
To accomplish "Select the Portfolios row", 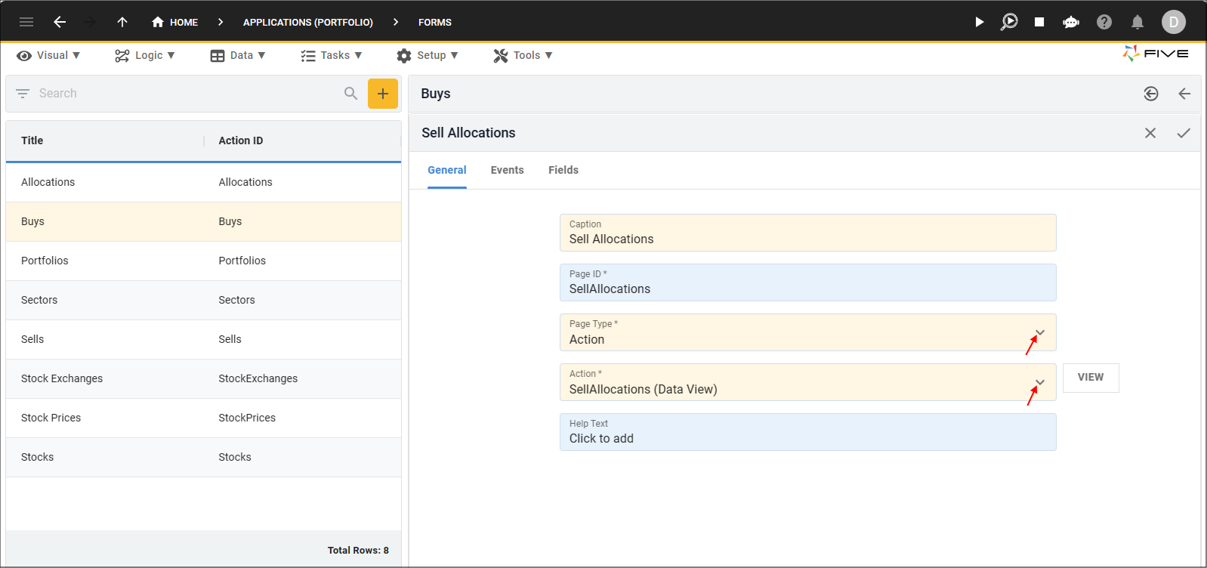I will (x=203, y=261).
